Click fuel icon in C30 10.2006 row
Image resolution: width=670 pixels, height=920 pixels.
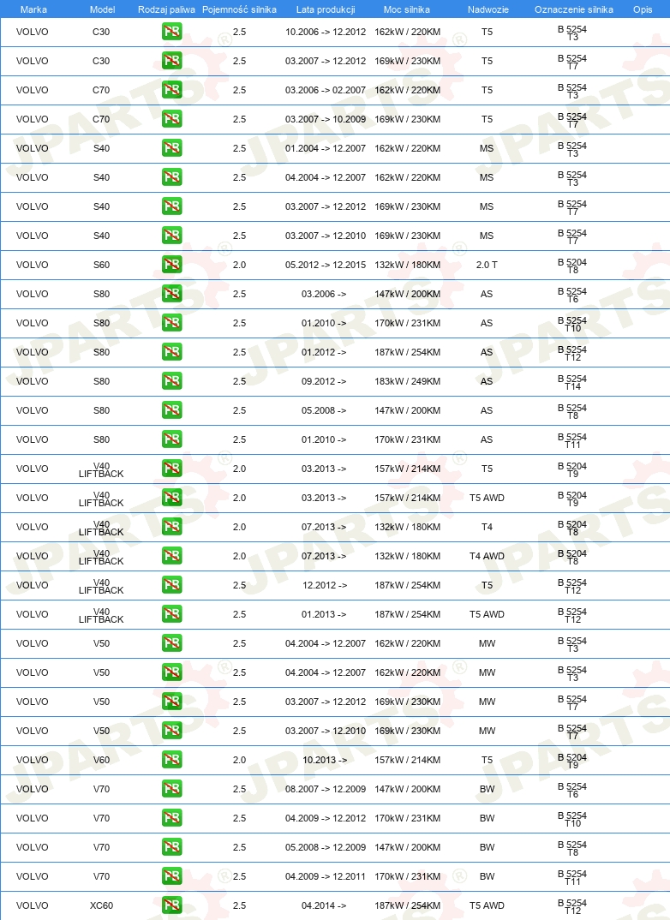172,32
